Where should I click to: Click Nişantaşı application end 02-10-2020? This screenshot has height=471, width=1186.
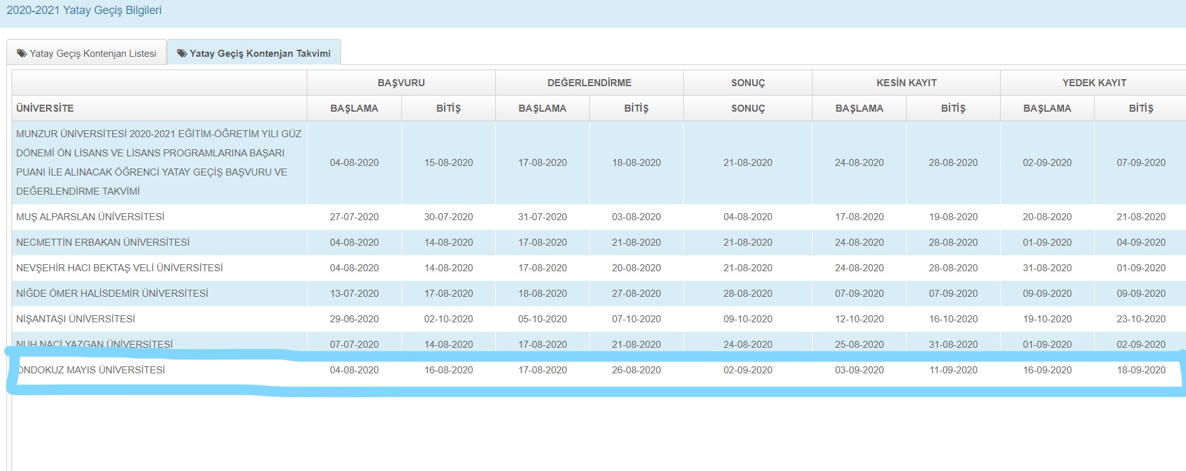click(x=449, y=319)
